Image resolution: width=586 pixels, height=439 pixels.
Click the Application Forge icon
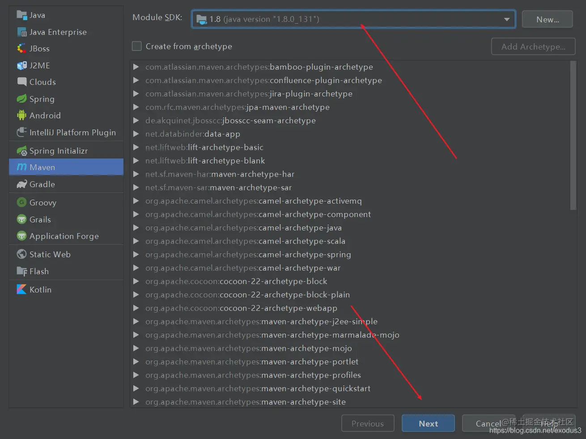21,236
